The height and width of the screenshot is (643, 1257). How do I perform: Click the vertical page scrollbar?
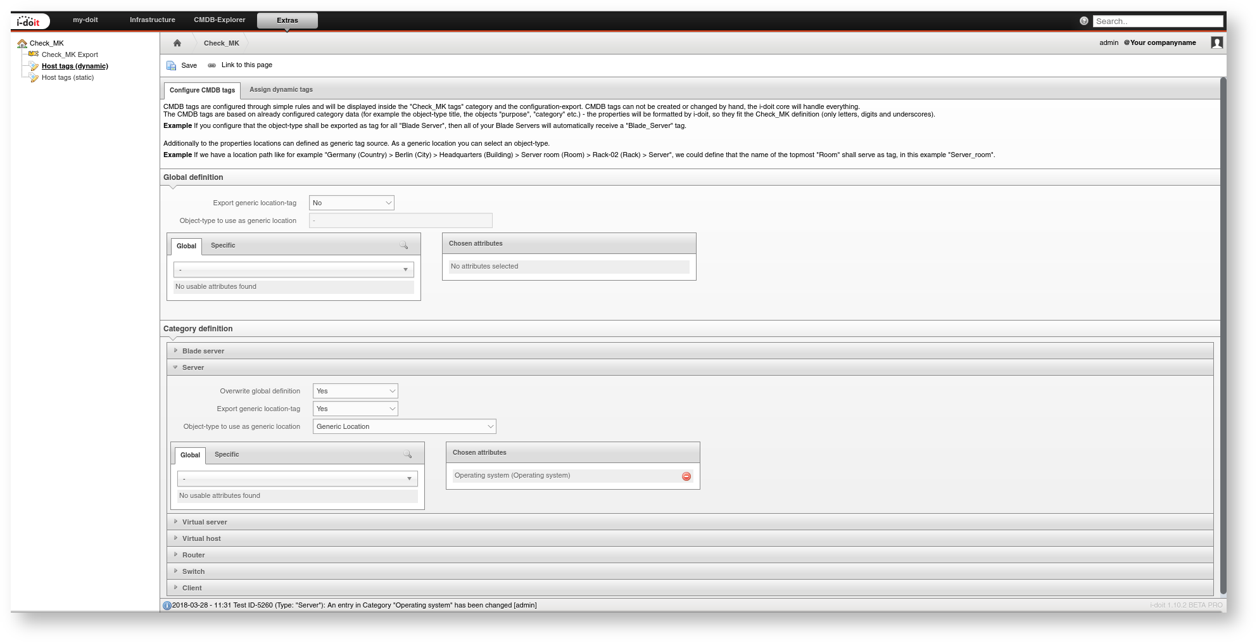coord(1223,336)
